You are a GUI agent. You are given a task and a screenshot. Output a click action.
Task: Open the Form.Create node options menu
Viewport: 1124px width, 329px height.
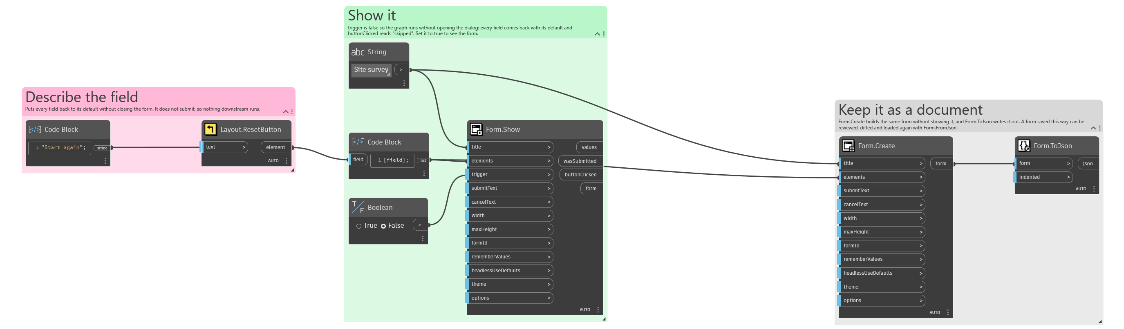tap(948, 312)
